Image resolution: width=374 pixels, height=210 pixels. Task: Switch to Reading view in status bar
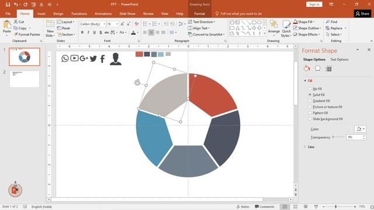coord(306,206)
